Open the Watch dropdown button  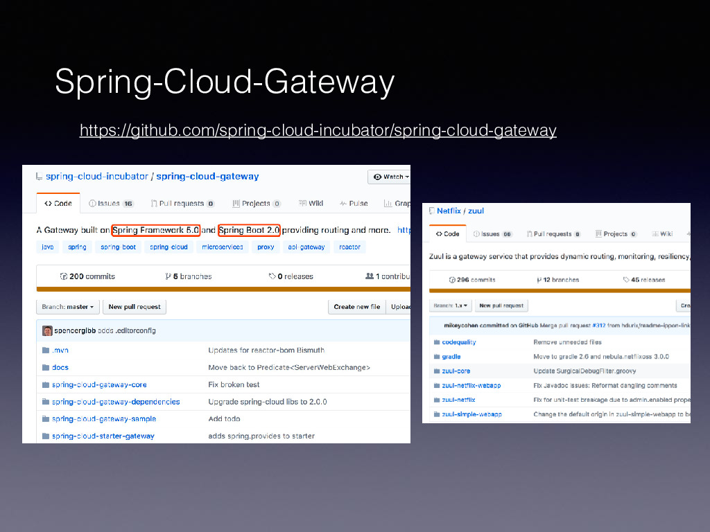point(390,177)
